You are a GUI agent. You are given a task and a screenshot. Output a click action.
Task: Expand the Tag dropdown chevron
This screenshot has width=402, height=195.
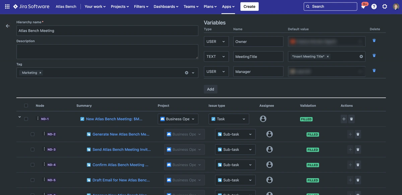click(193, 72)
